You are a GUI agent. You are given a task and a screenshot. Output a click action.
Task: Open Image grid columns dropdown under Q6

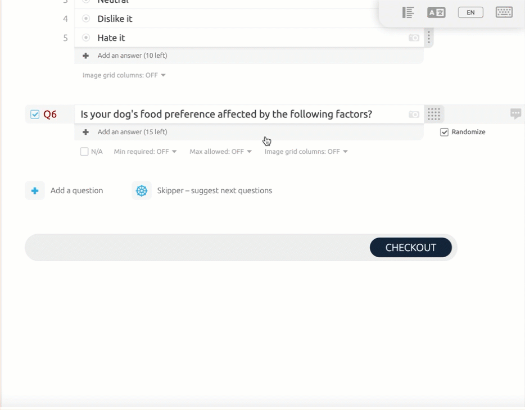pyautogui.click(x=306, y=152)
